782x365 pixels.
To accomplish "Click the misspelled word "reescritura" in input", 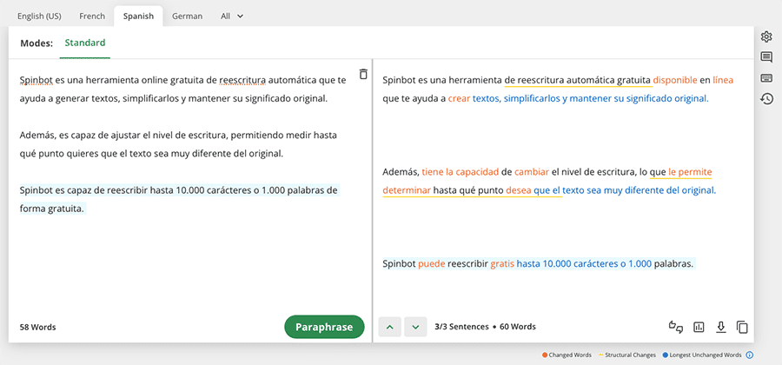I will [x=242, y=80].
